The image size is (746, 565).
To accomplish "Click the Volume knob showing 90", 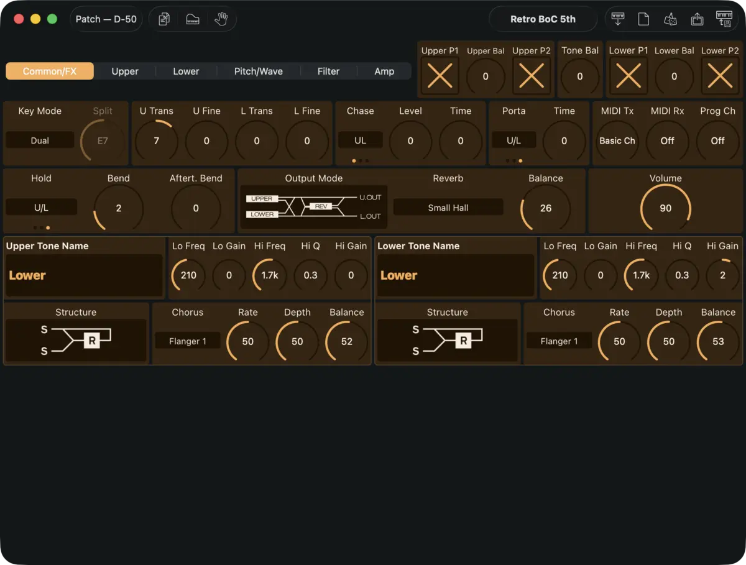I will pos(666,208).
